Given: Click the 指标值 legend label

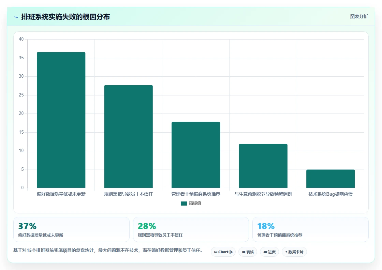Looking at the screenshot, I should click(x=195, y=203).
